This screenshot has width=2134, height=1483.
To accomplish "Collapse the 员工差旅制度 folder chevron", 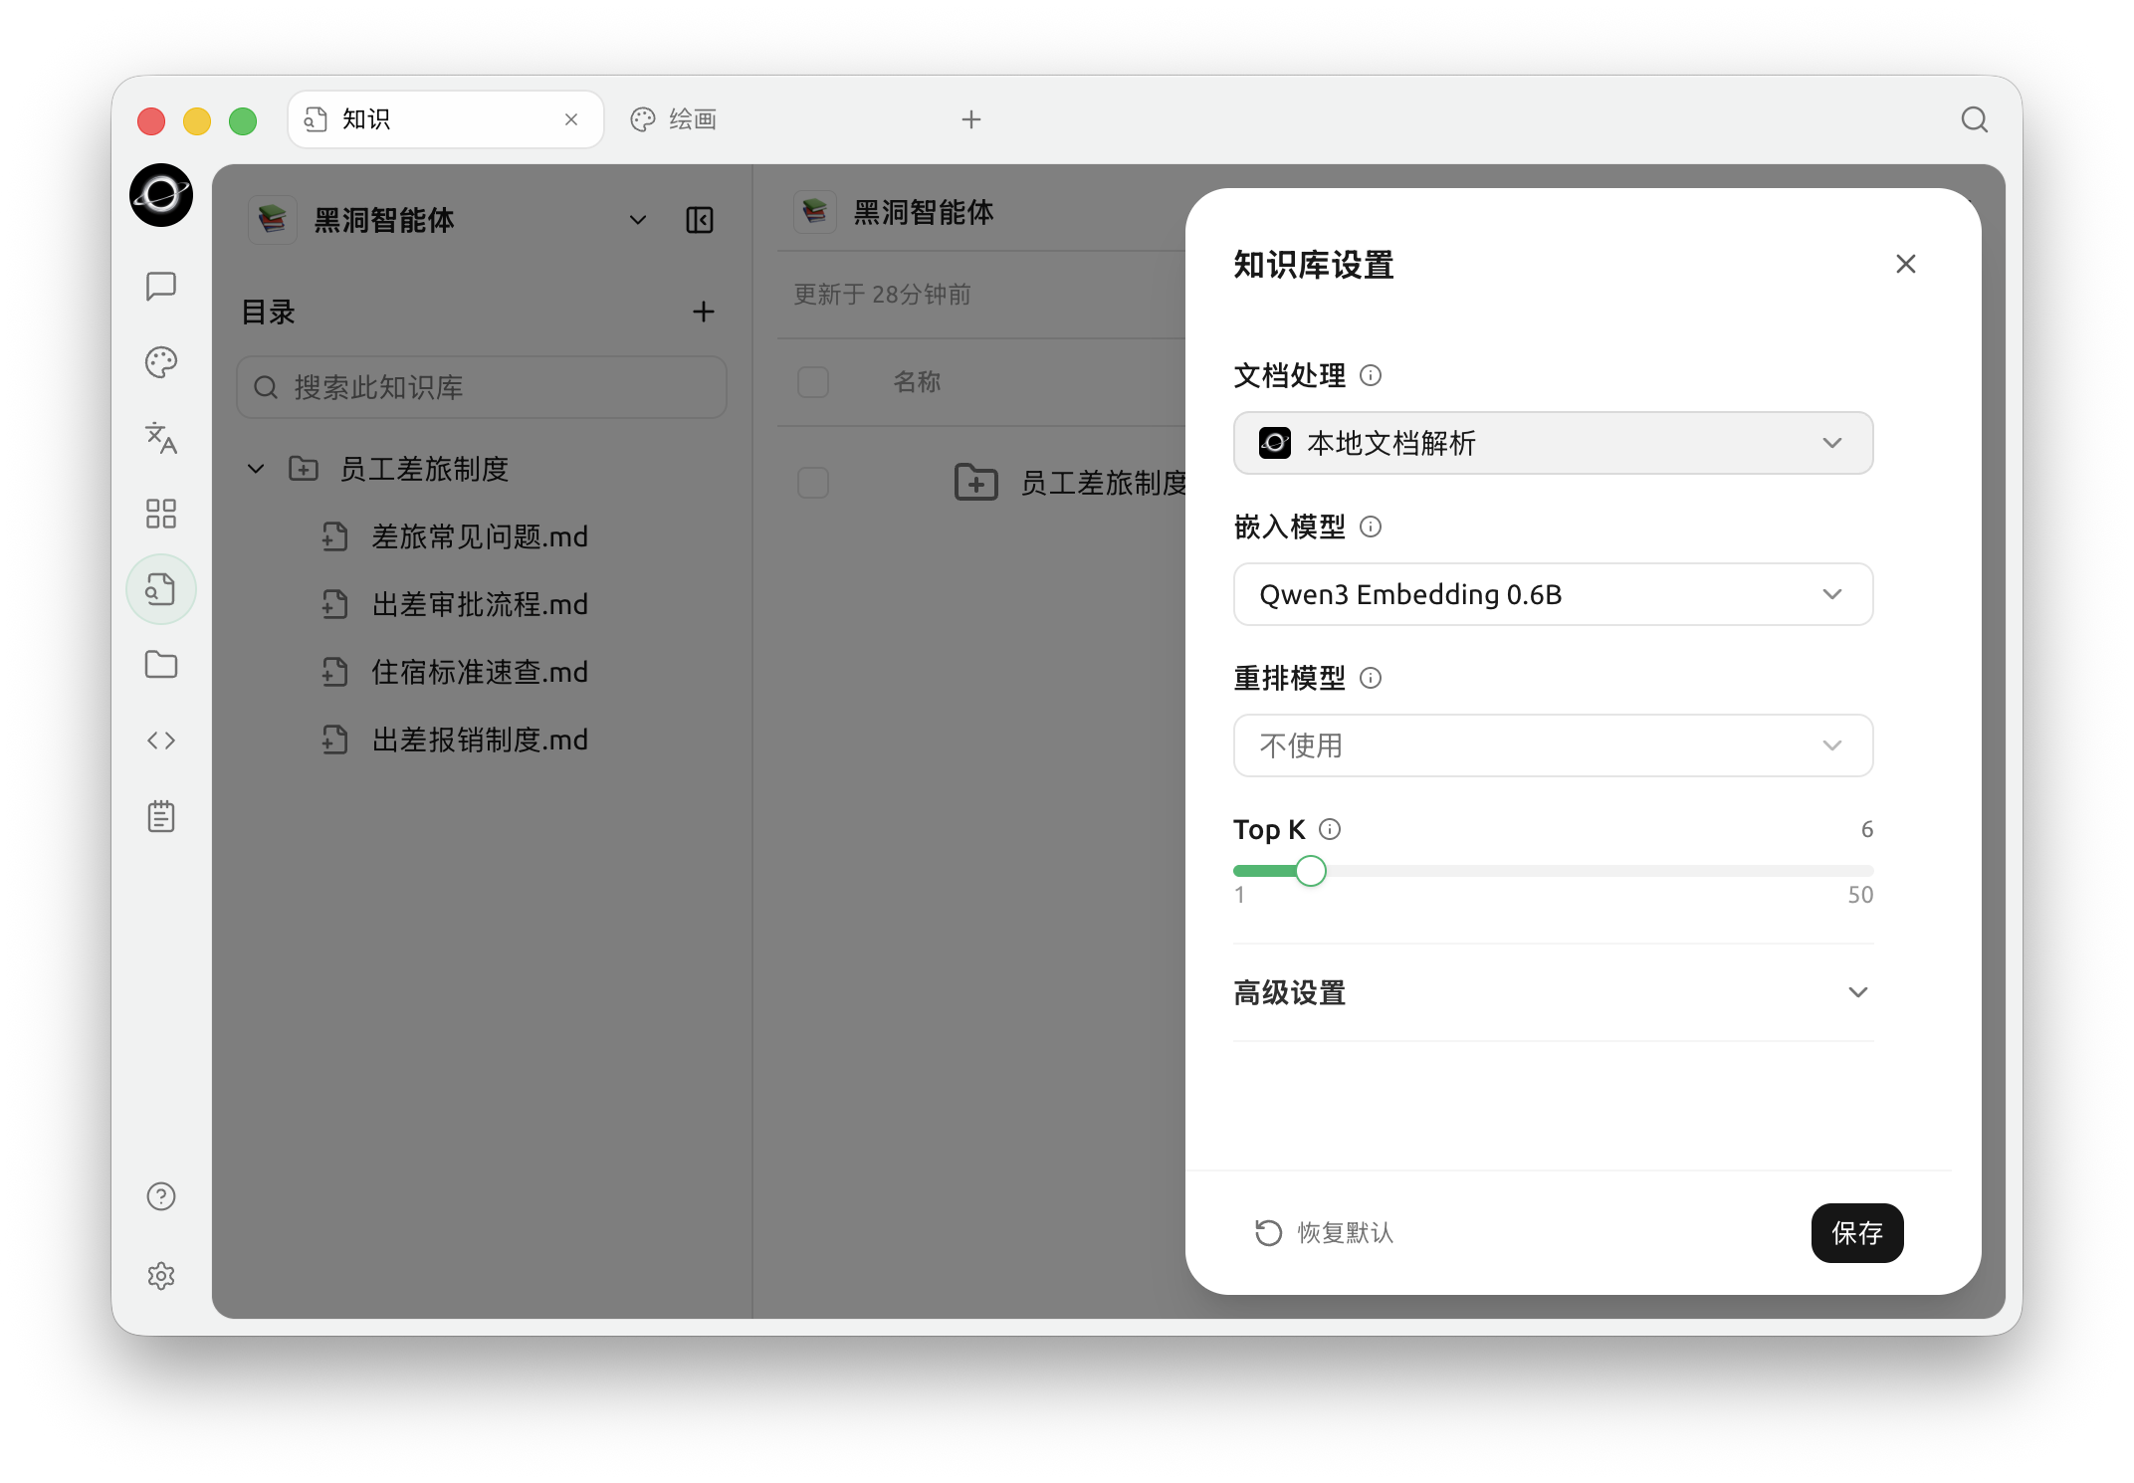I will pyautogui.click(x=256, y=469).
